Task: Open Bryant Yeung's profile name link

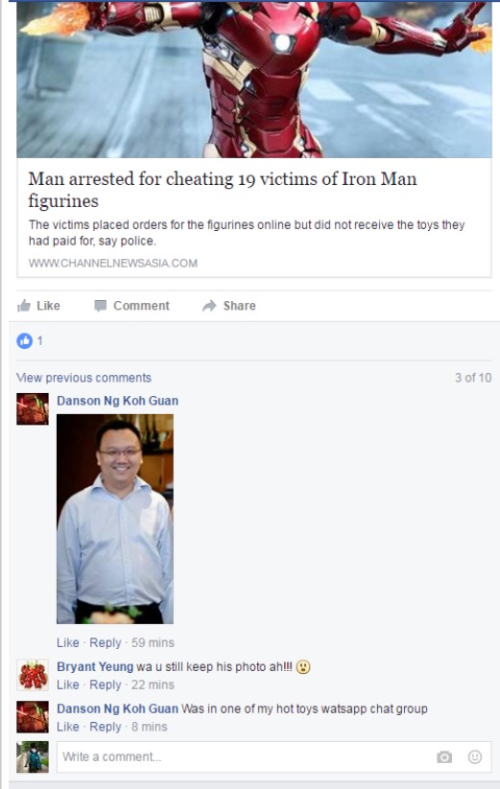Action: pos(95,666)
